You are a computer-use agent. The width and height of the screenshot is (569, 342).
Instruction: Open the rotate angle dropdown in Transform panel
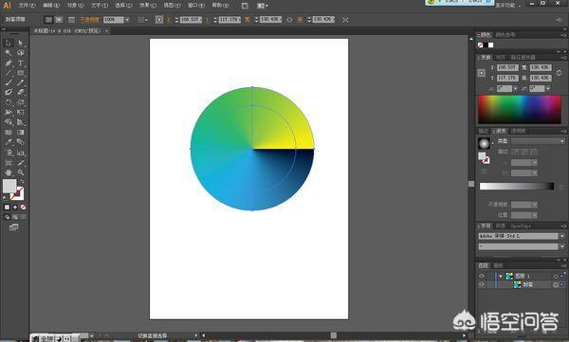pos(515,88)
